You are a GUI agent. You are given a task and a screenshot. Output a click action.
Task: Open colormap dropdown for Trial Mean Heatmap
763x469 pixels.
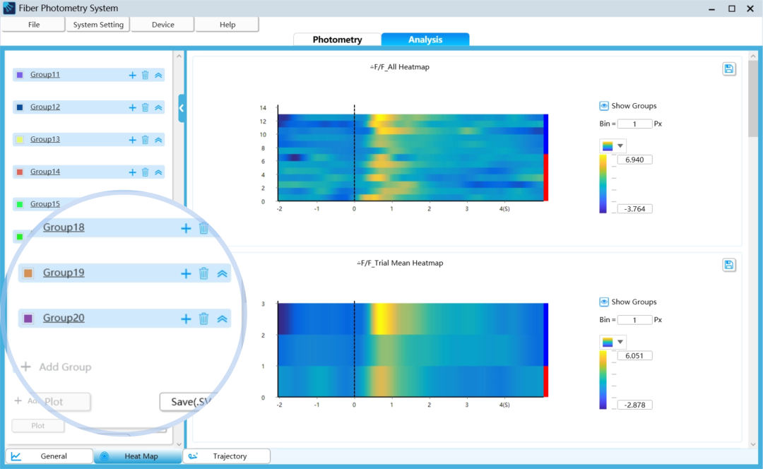tap(613, 343)
